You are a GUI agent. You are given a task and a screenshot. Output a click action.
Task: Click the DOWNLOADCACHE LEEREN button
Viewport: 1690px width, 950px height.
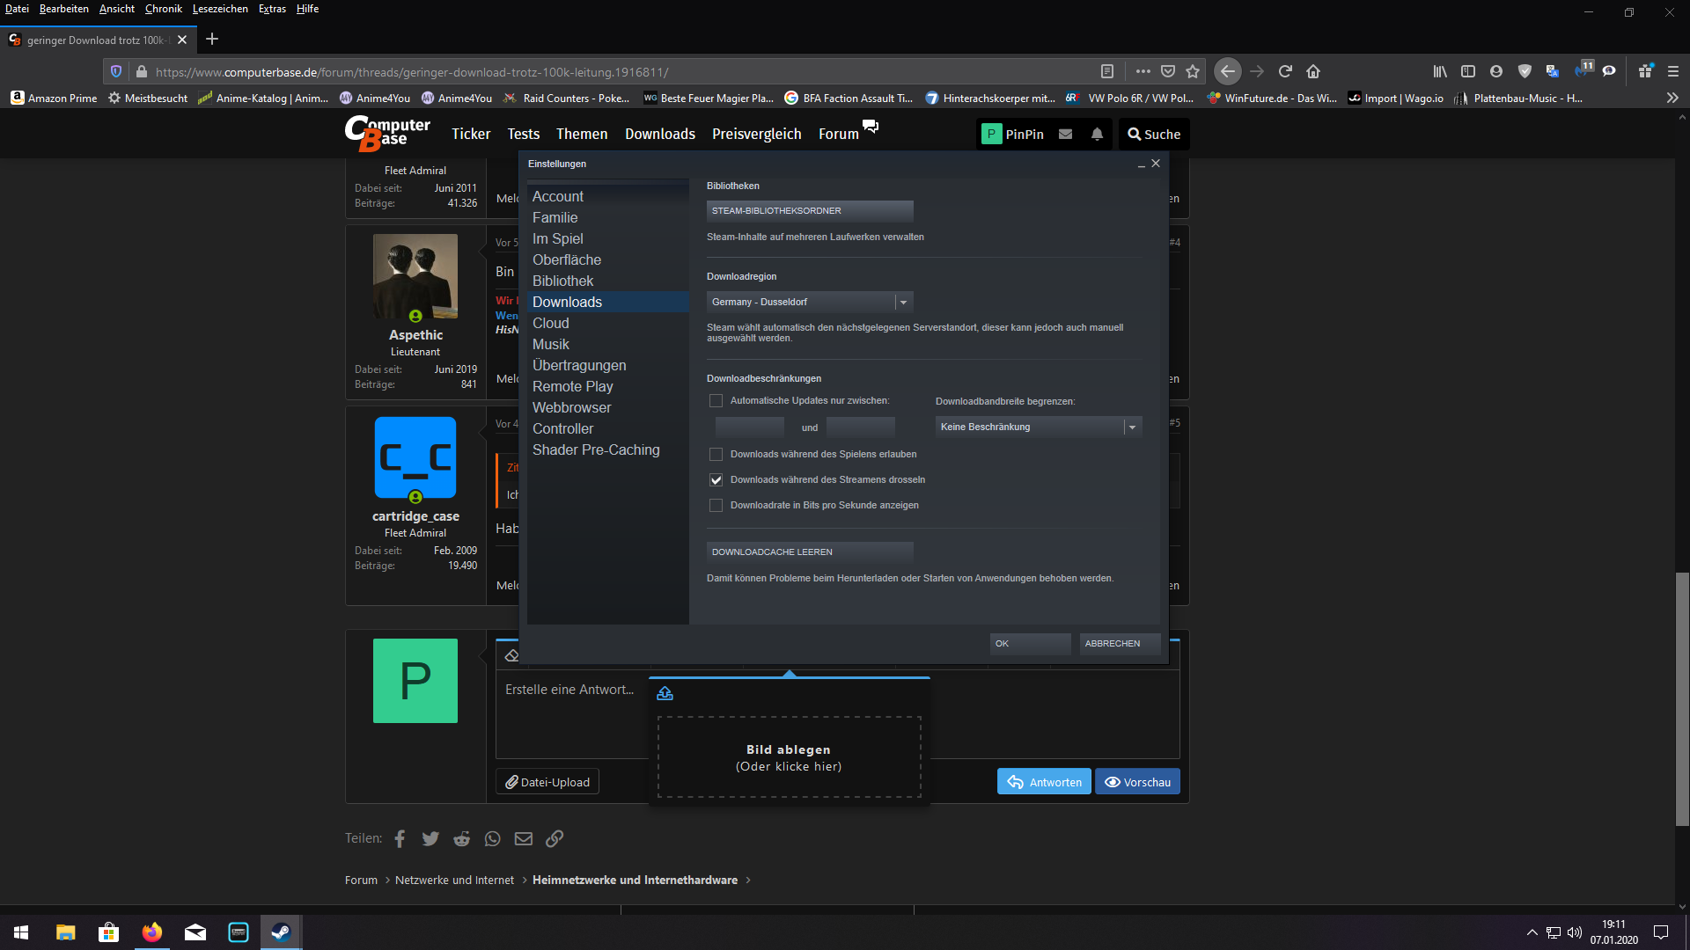click(x=809, y=552)
